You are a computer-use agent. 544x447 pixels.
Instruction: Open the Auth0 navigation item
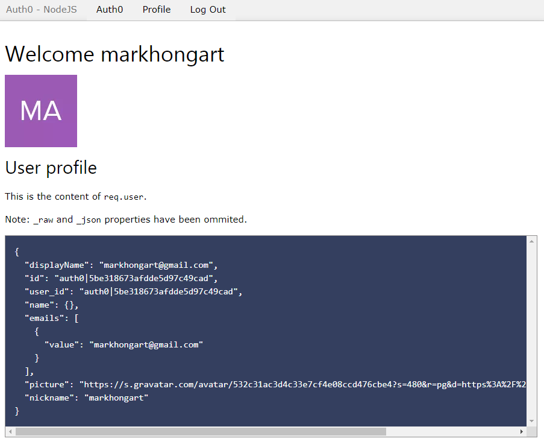[110, 10]
